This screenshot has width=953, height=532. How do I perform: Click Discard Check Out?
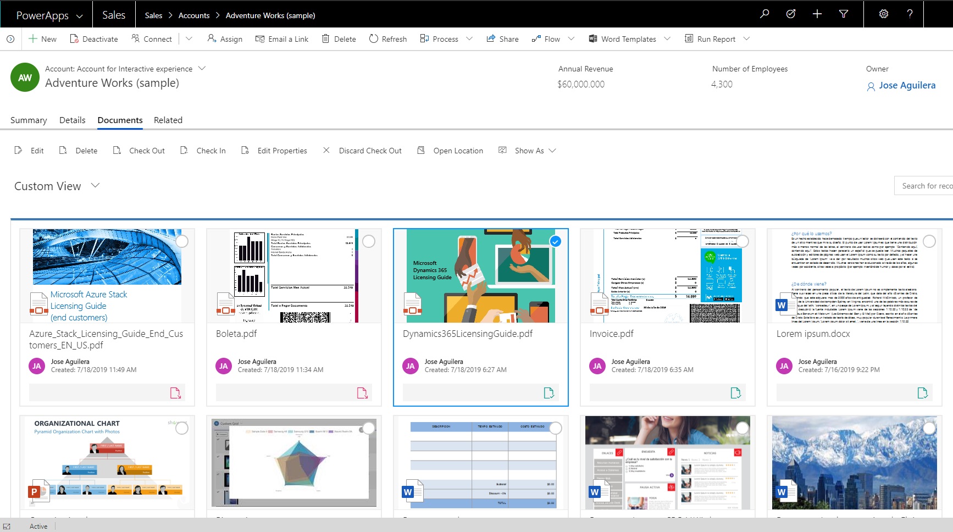(362, 151)
